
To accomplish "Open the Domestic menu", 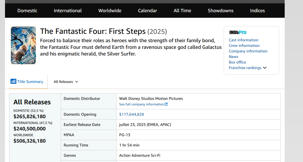I will pos(27,11).
